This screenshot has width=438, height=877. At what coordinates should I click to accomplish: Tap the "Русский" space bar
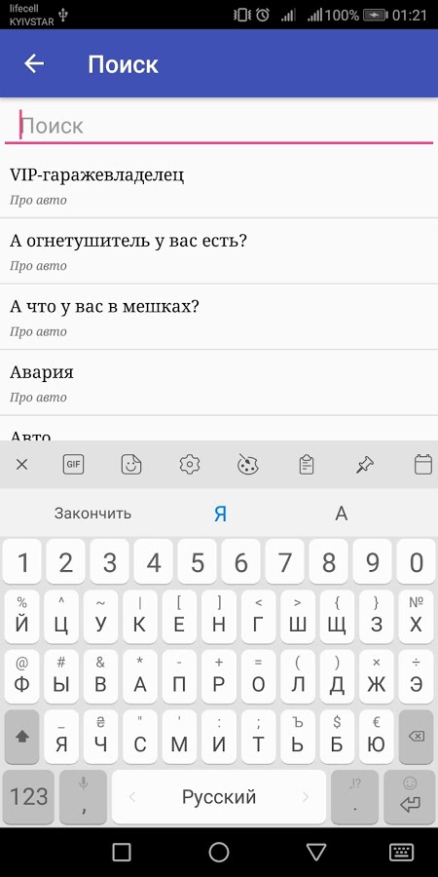[219, 797]
